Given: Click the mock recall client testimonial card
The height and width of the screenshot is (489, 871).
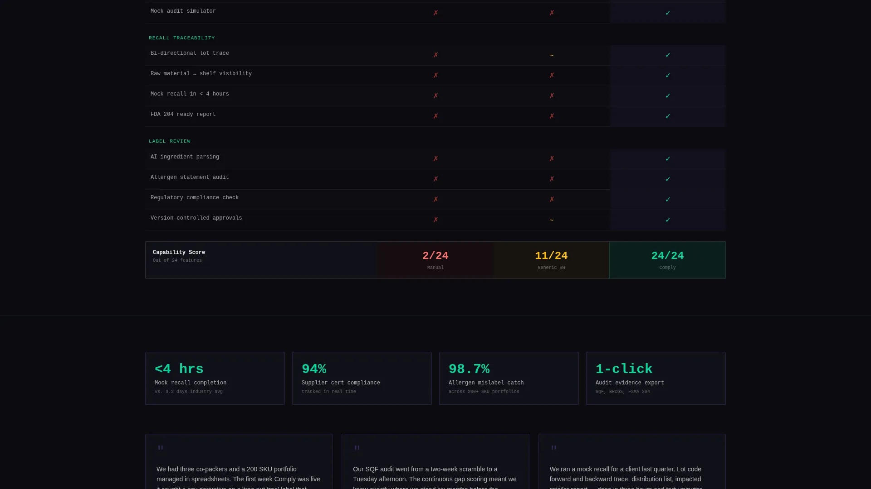Looking at the screenshot, I should click(632, 462).
